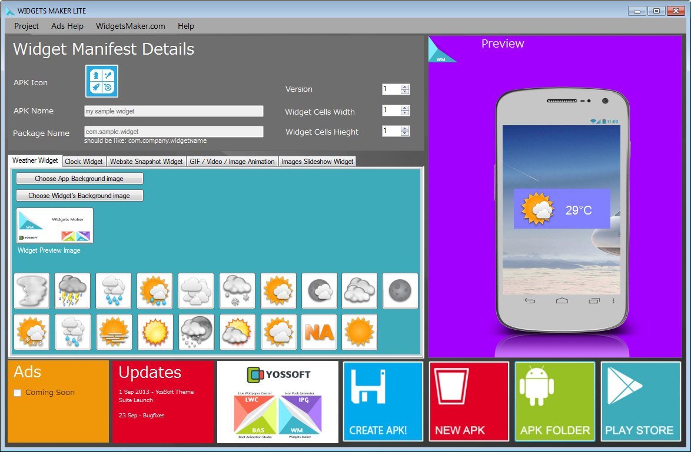
Task: Select the yellow sun behind grey cloud icon
Action: click(x=238, y=332)
